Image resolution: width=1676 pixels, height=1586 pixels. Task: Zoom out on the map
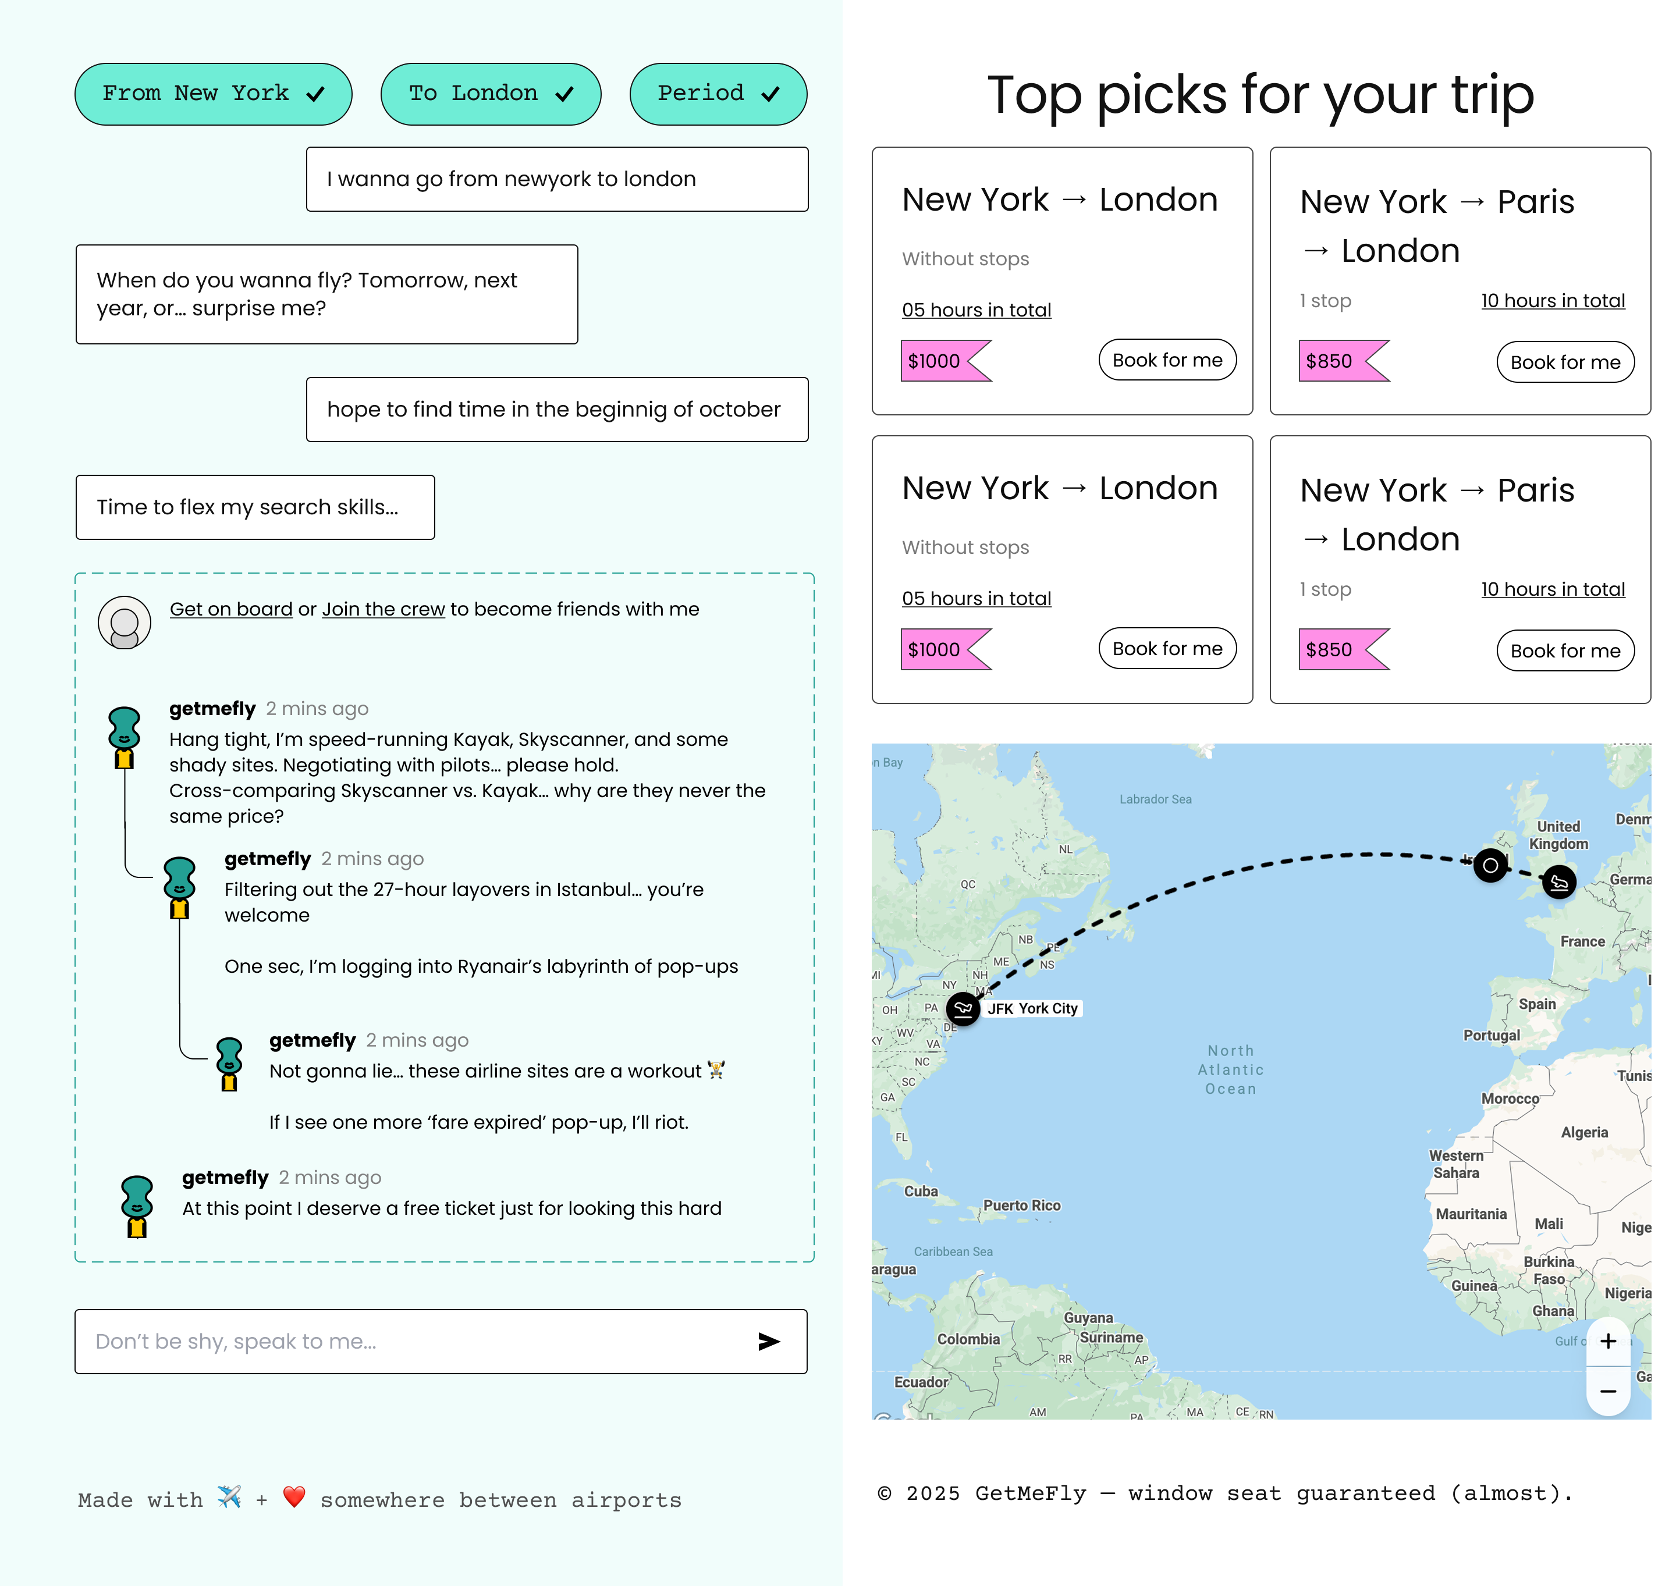(1607, 1391)
